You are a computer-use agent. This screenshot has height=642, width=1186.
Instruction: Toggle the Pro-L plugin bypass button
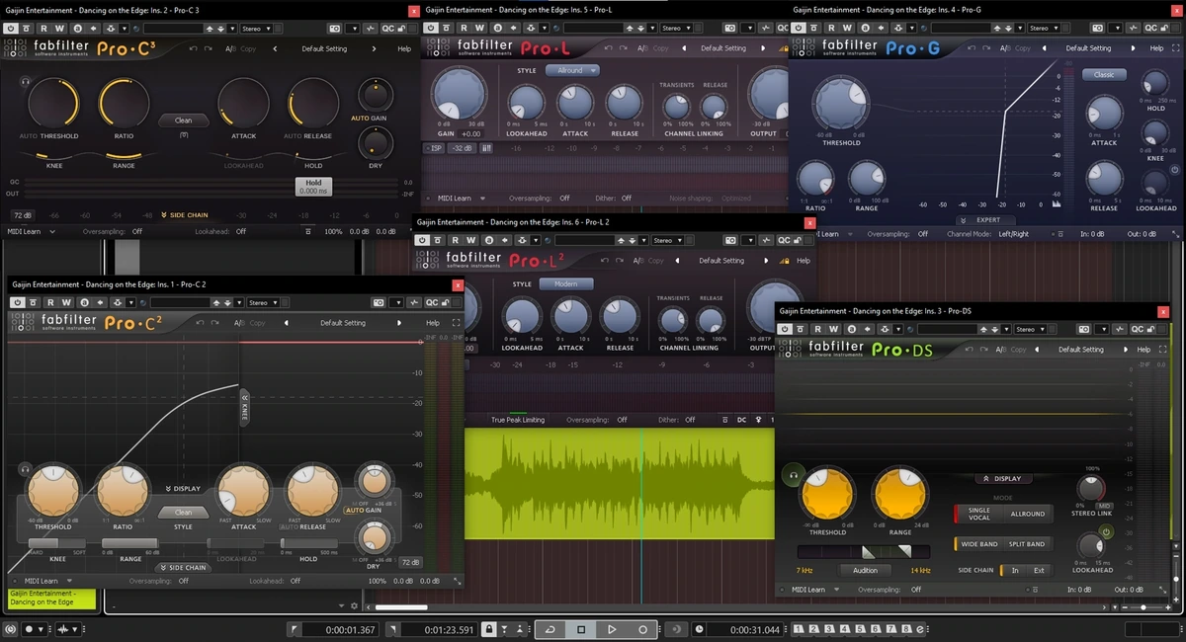[431, 28]
